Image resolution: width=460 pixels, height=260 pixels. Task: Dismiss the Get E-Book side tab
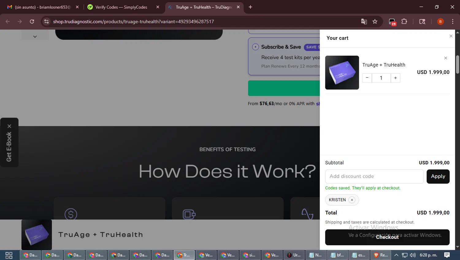pos(10,126)
